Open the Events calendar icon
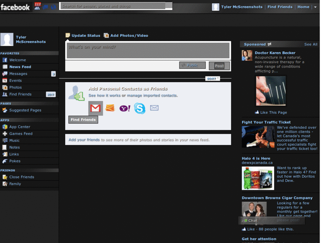324x243 pixels. point(5,80)
